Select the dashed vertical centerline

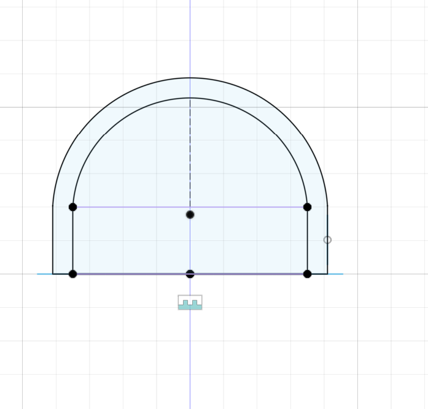coord(190,153)
